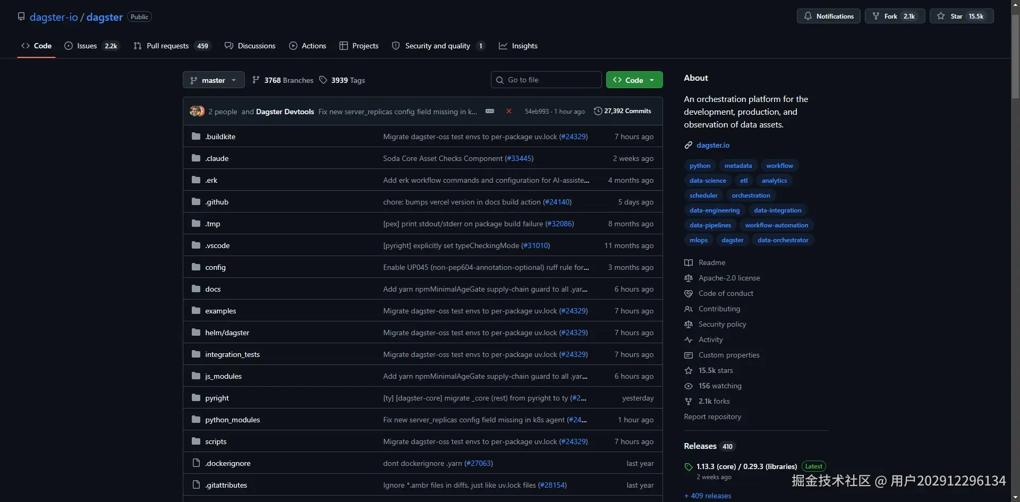
Task: Click the commit author avatars
Action: 197,111
